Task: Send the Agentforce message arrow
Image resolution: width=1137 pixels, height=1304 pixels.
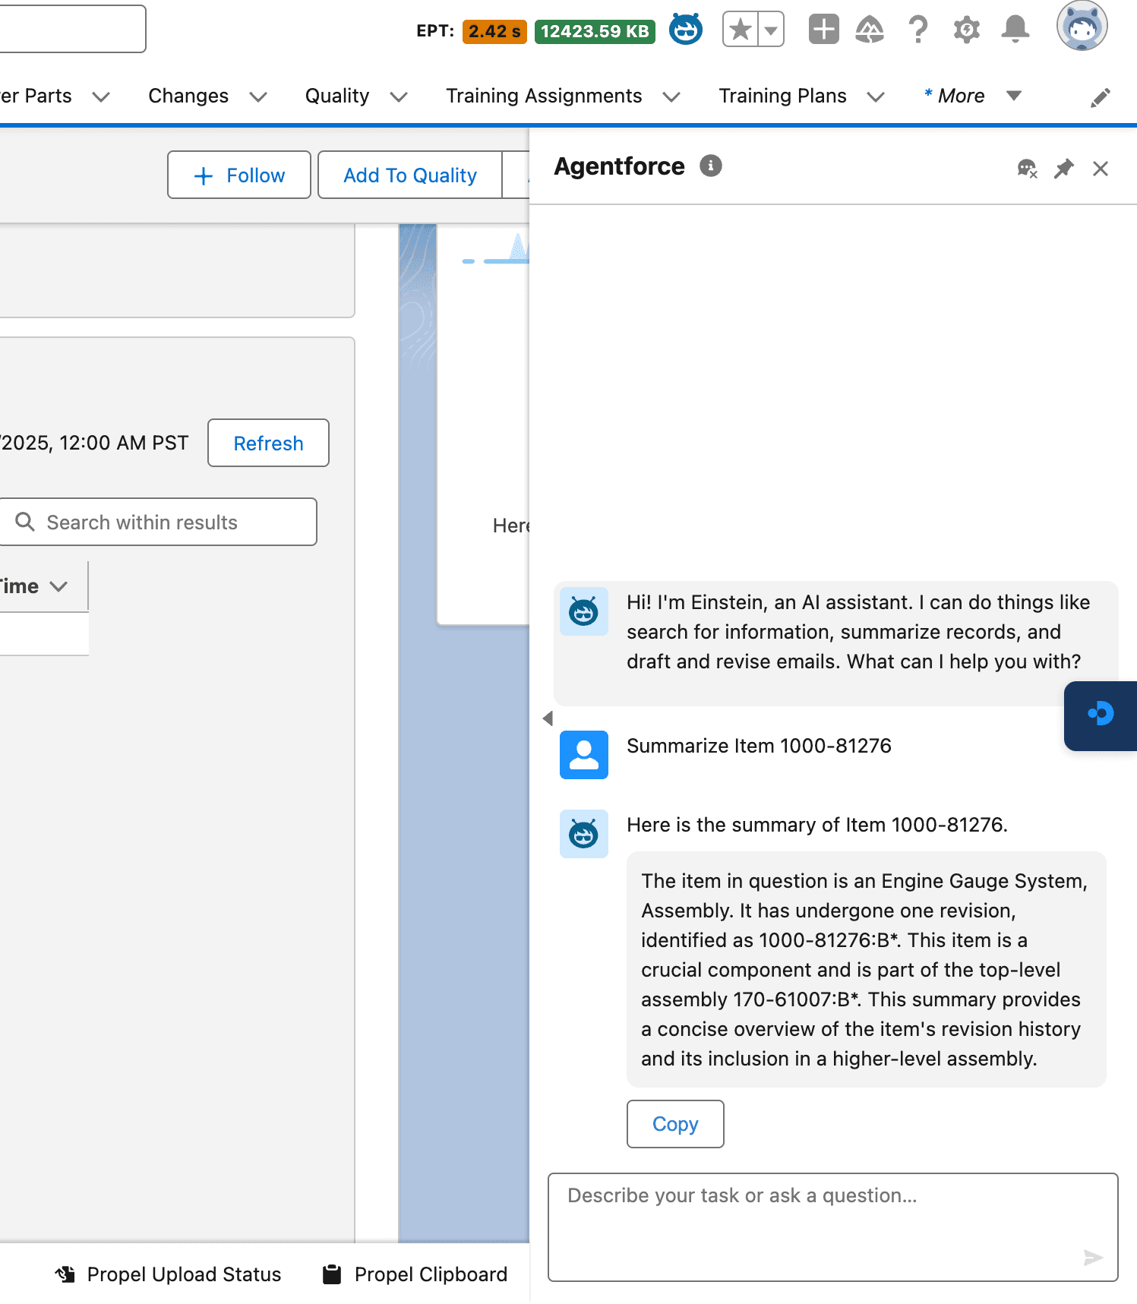Action: click(1093, 1258)
